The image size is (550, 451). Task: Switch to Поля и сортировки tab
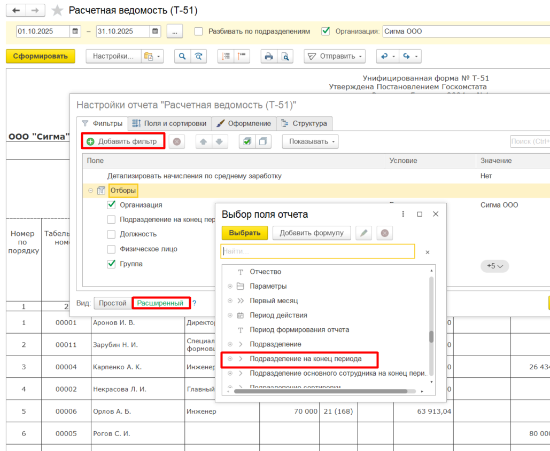[170, 124]
